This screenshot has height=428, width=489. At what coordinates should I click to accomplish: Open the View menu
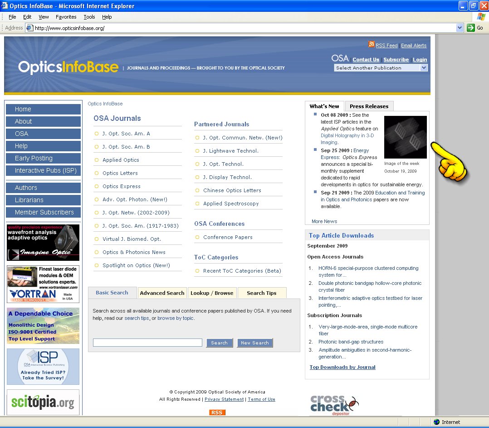tap(44, 17)
